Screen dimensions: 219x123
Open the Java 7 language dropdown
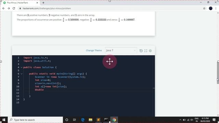121,50
